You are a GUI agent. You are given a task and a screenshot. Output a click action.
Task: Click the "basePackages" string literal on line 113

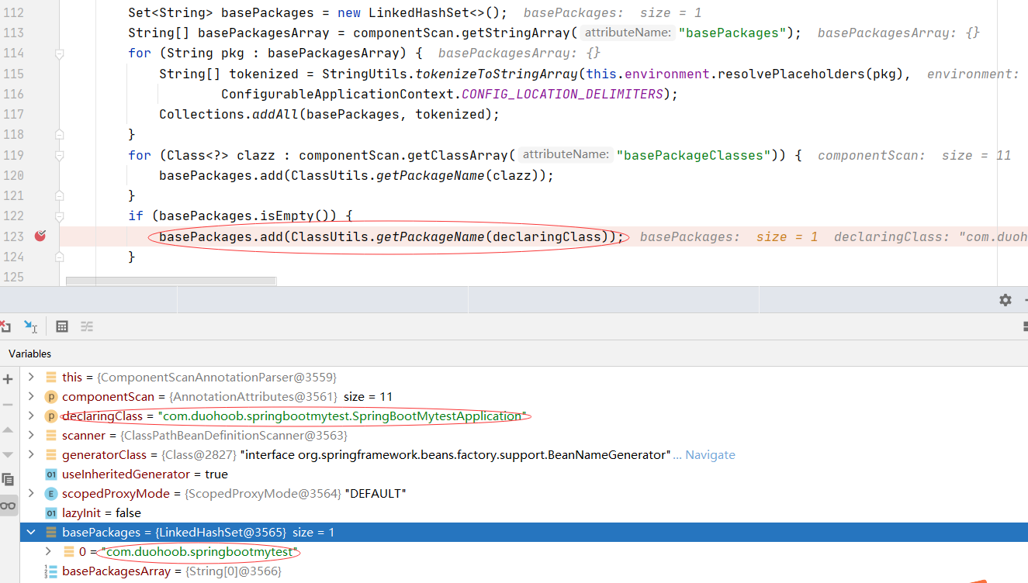[x=732, y=33]
